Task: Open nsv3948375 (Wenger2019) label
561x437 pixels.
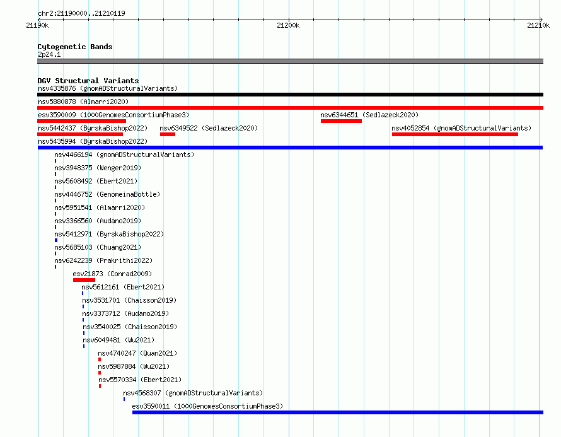Action: 98,168
